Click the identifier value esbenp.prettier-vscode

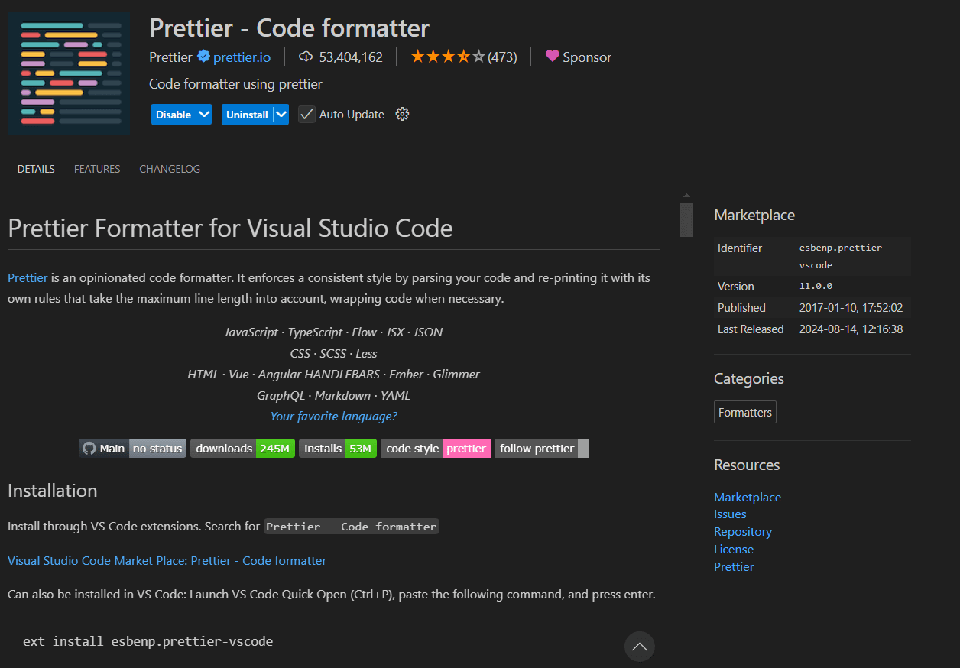coord(843,257)
